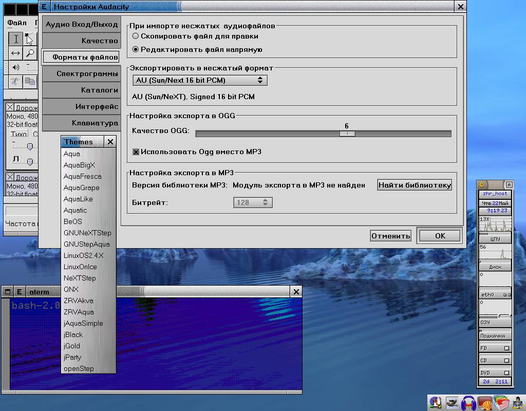Adjust the Качество OGG slider handle

click(x=347, y=134)
